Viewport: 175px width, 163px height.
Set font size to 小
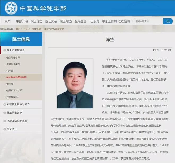[162, 50]
